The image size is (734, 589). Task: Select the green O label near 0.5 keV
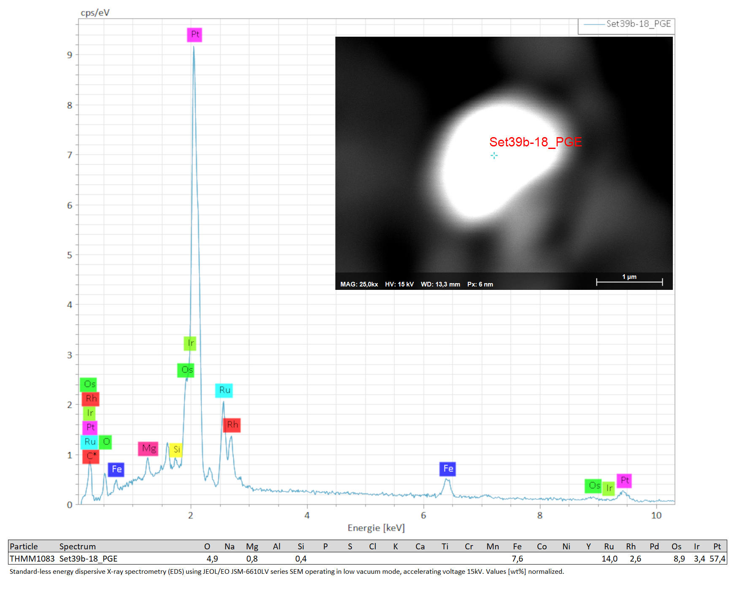point(106,442)
